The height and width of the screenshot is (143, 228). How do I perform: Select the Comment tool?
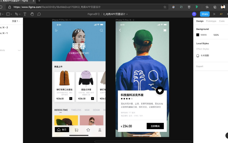click(x=39, y=14)
